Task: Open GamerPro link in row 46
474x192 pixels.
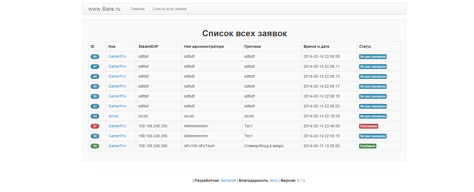Action: pyautogui.click(x=117, y=56)
